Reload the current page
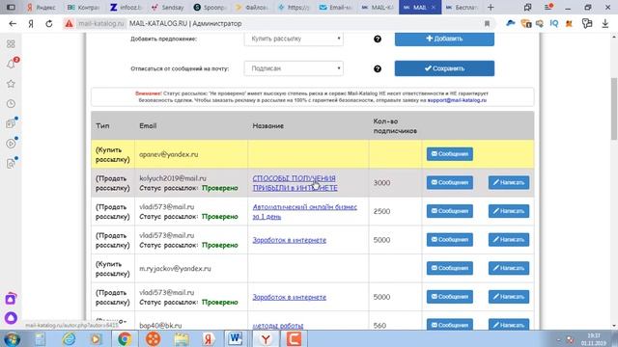Viewport: 618px width, 347px height. tap(49, 23)
